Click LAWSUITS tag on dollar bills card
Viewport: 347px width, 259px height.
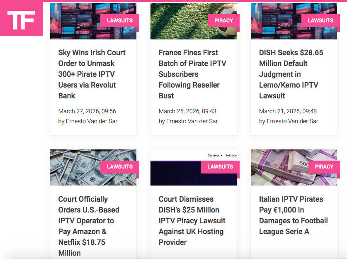coord(120,167)
